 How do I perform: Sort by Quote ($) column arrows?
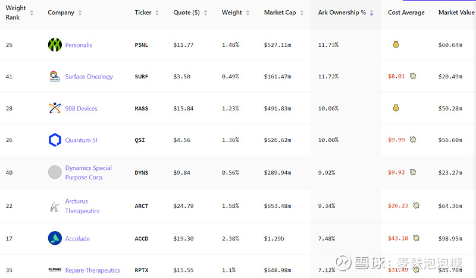coord(205,12)
